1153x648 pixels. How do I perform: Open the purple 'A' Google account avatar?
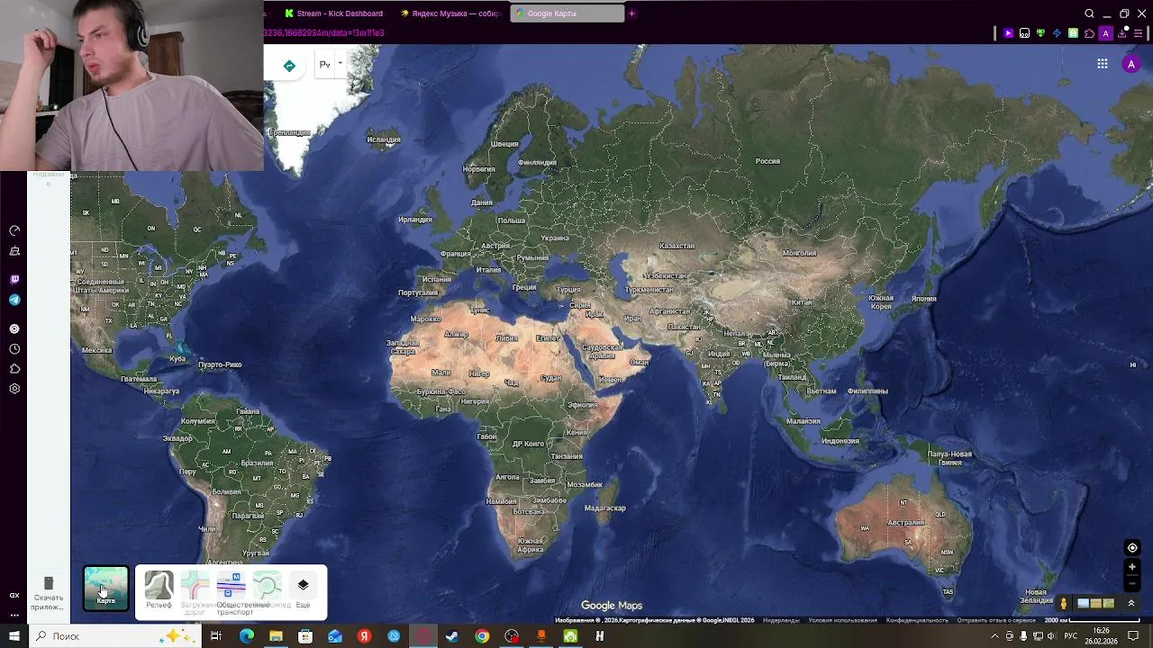pos(1131,64)
